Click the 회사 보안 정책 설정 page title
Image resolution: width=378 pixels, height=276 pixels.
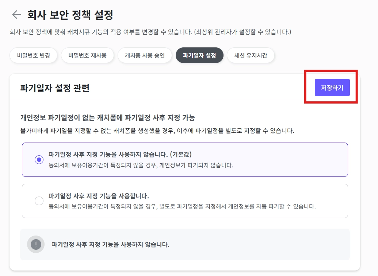(70, 15)
